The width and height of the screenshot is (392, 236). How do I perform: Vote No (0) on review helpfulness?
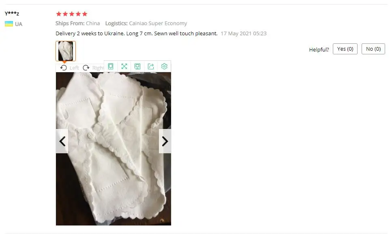(373, 49)
